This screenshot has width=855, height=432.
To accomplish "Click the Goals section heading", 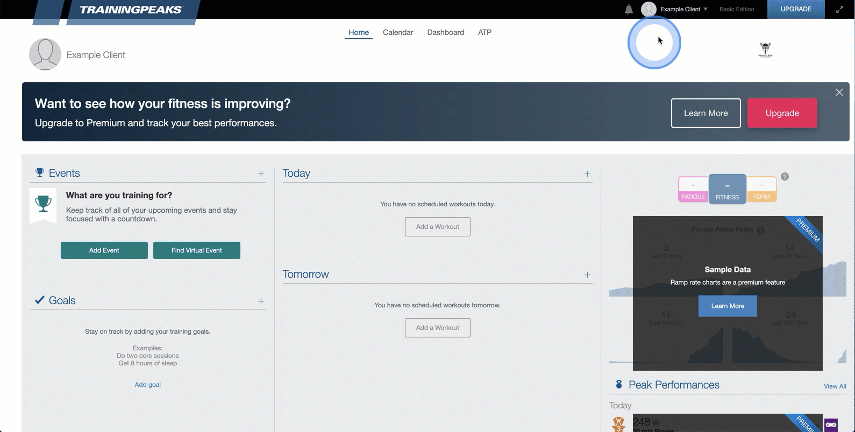I will [62, 300].
